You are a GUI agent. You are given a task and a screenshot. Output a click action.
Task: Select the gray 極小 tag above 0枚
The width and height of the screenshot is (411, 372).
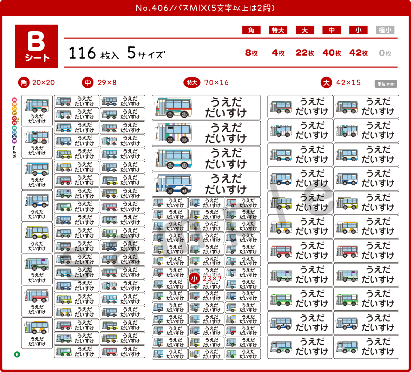point(385,30)
